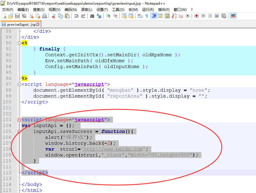This screenshot has width=256, height=193.
Task: Close the previewInput.jsp tab
Action: [x=38, y=24]
